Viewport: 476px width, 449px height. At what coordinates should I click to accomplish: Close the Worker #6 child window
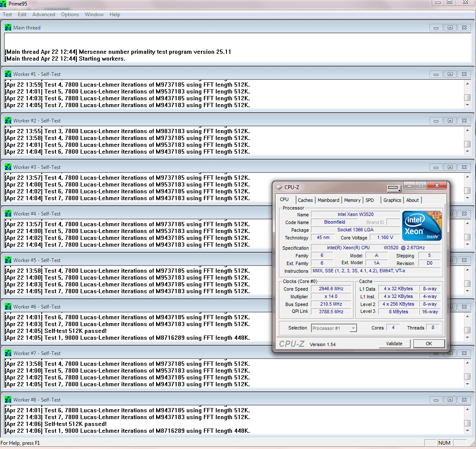pos(464,306)
